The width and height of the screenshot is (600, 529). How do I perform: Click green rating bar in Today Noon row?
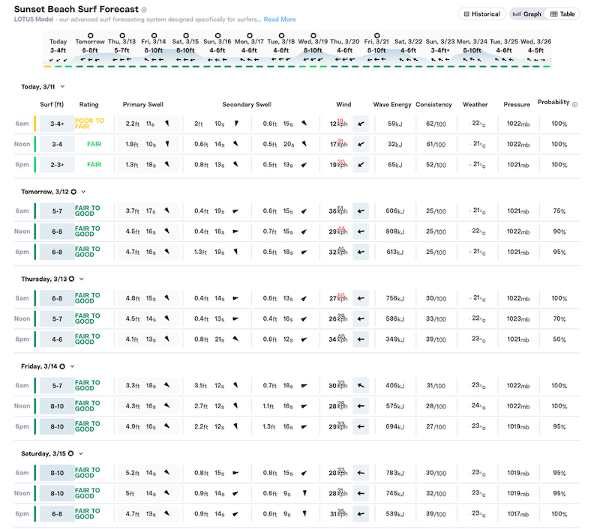[34, 144]
